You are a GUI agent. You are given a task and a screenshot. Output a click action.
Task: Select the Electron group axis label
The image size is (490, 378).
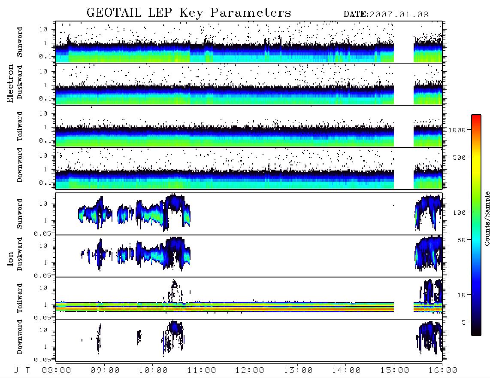coord(10,84)
